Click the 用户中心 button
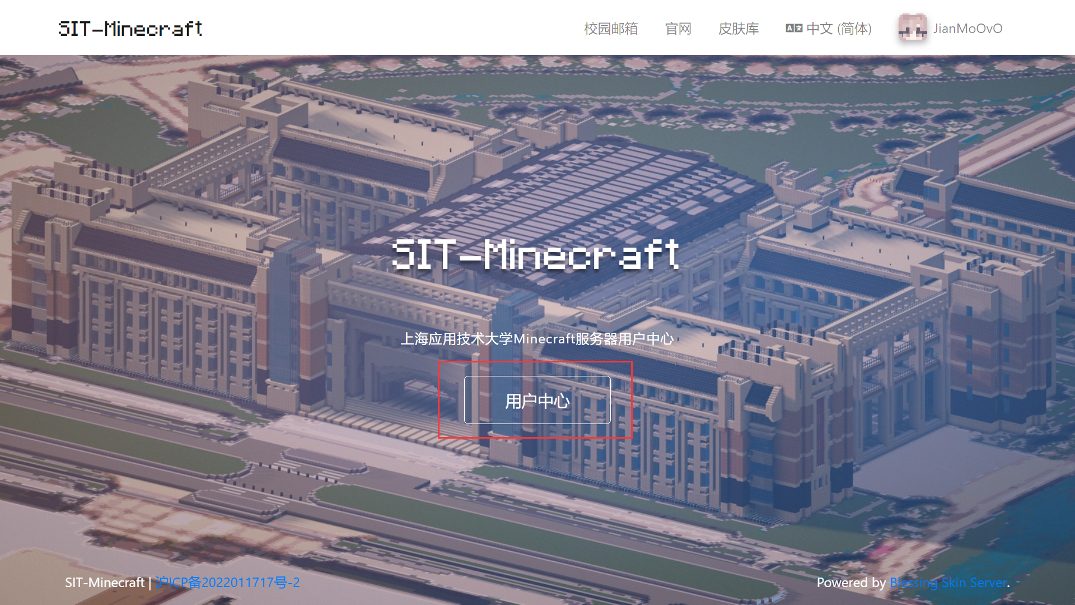 pos(537,400)
